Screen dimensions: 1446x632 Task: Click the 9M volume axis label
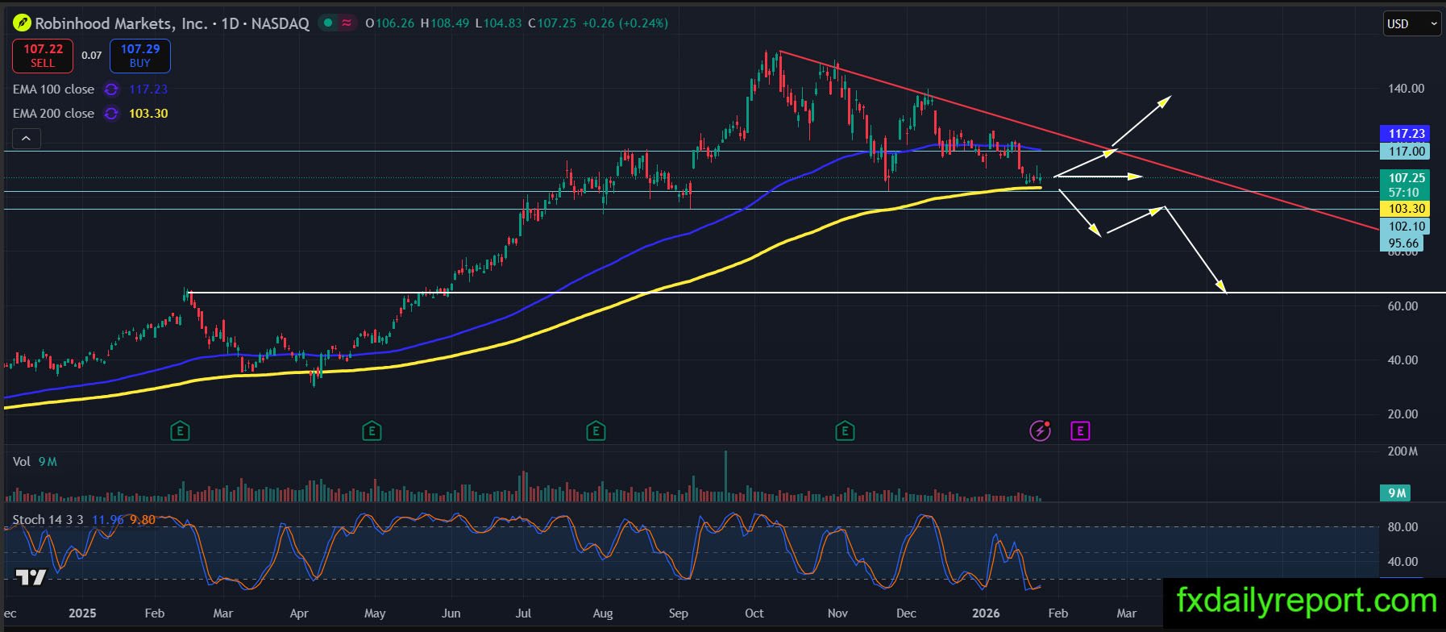click(x=1397, y=493)
